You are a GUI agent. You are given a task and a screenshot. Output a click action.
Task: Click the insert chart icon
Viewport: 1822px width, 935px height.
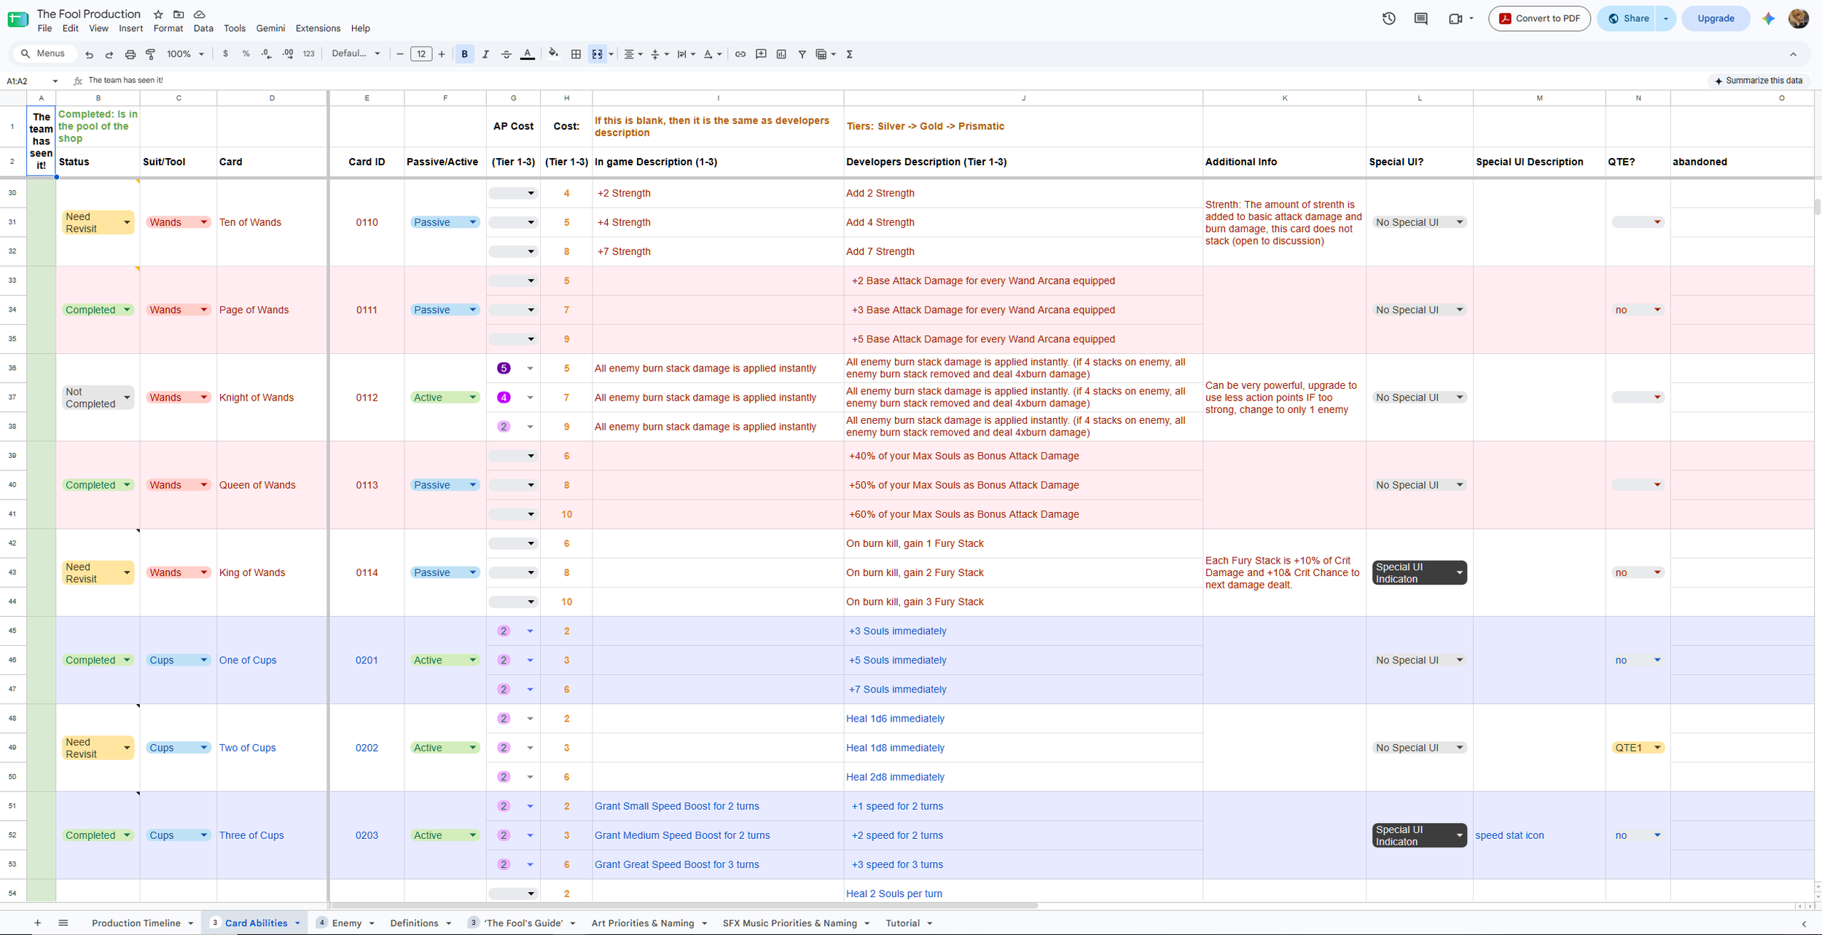(781, 54)
